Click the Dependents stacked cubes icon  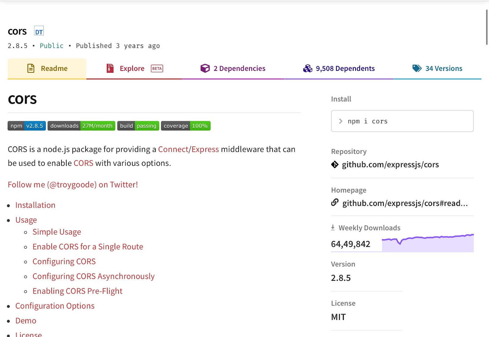(x=307, y=68)
